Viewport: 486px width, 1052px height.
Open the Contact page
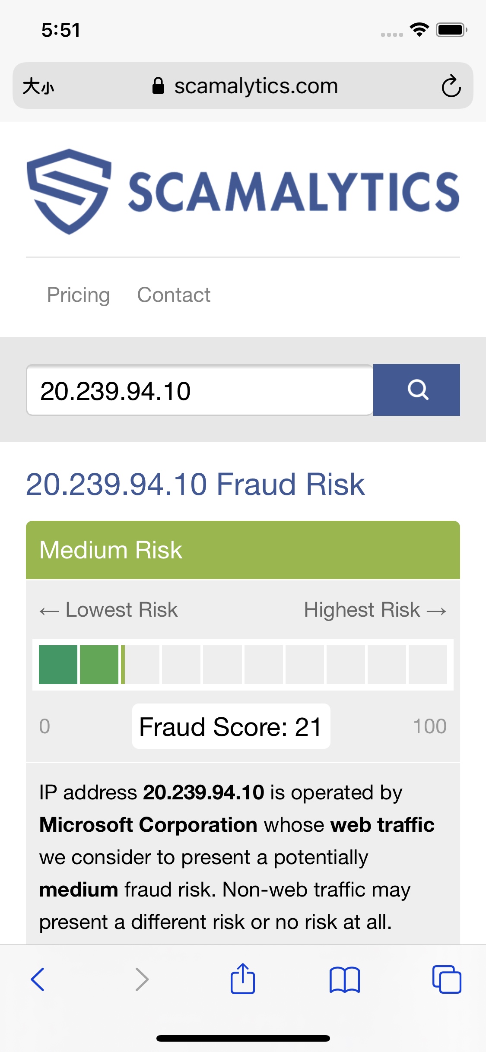174,295
